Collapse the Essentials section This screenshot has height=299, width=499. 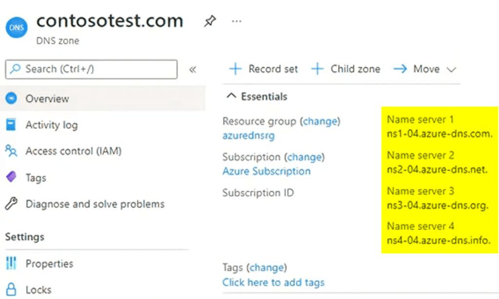click(231, 97)
